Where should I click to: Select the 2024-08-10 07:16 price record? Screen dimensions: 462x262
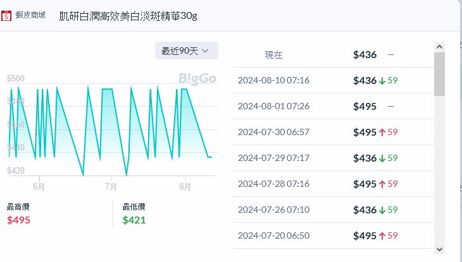tap(333, 80)
